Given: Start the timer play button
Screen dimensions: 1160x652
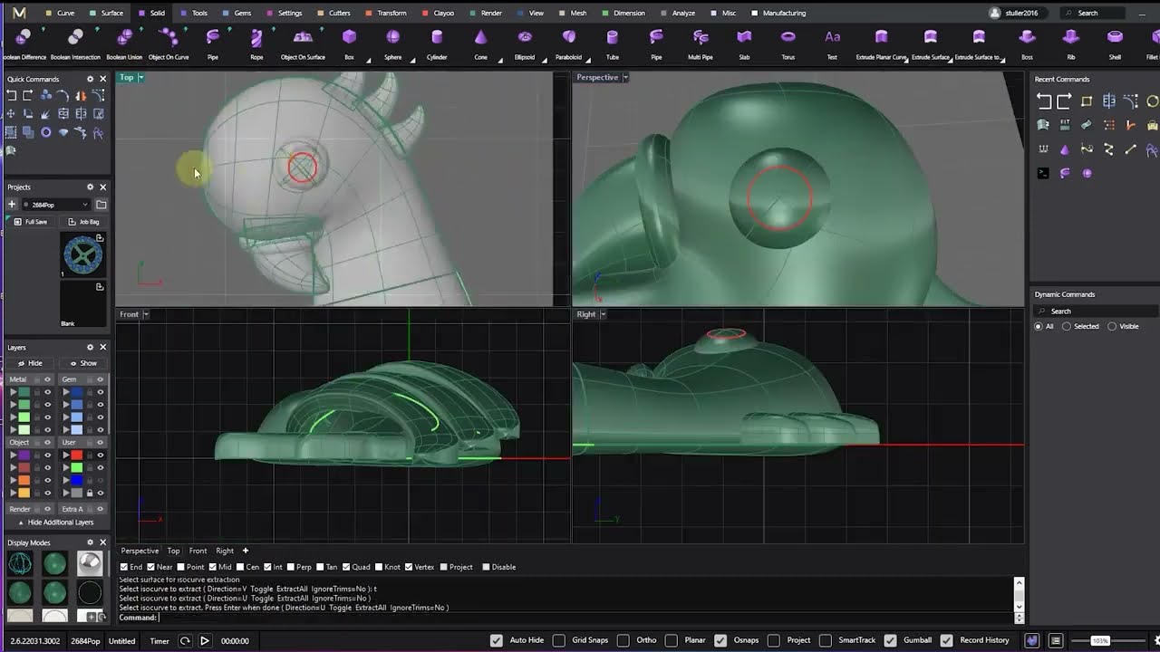Looking at the screenshot, I should [205, 640].
